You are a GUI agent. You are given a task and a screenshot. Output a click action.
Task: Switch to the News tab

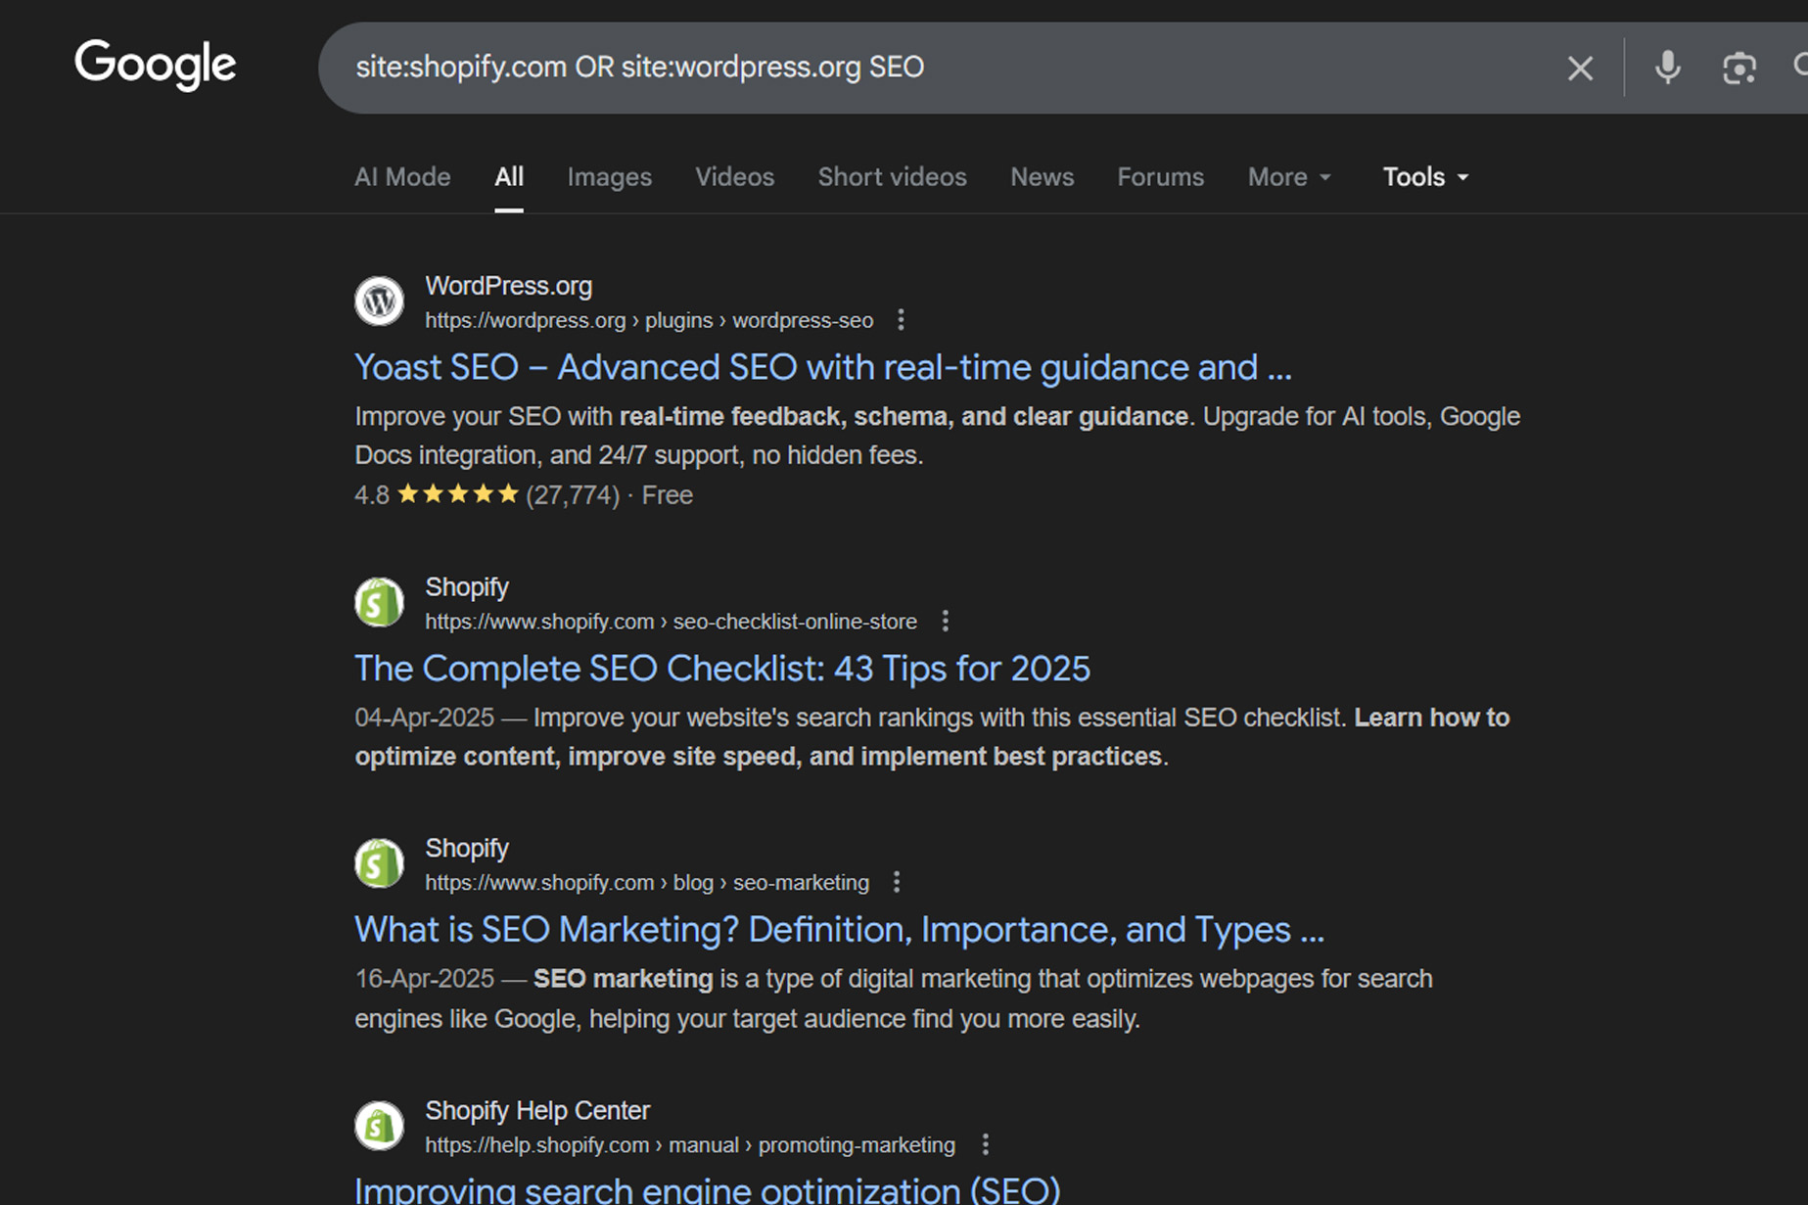click(1042, 177)
